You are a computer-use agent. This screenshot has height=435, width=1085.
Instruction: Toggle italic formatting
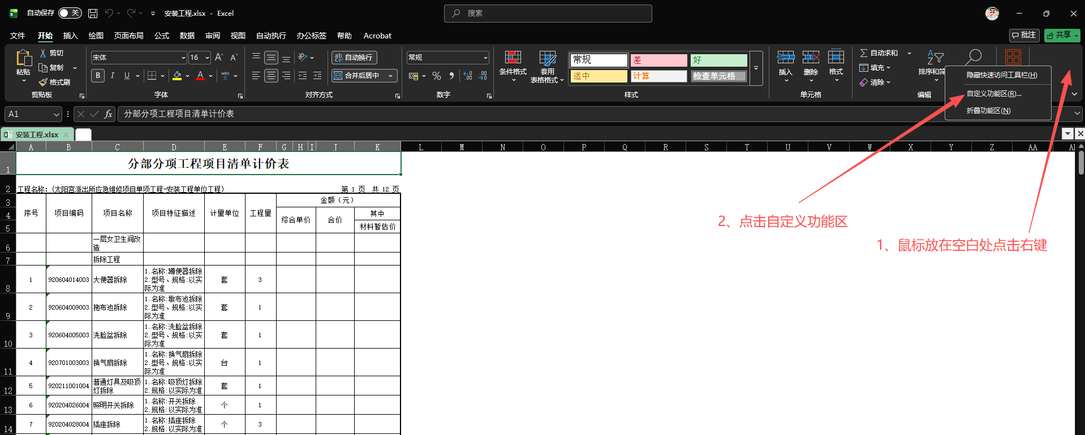coord(113,75)
